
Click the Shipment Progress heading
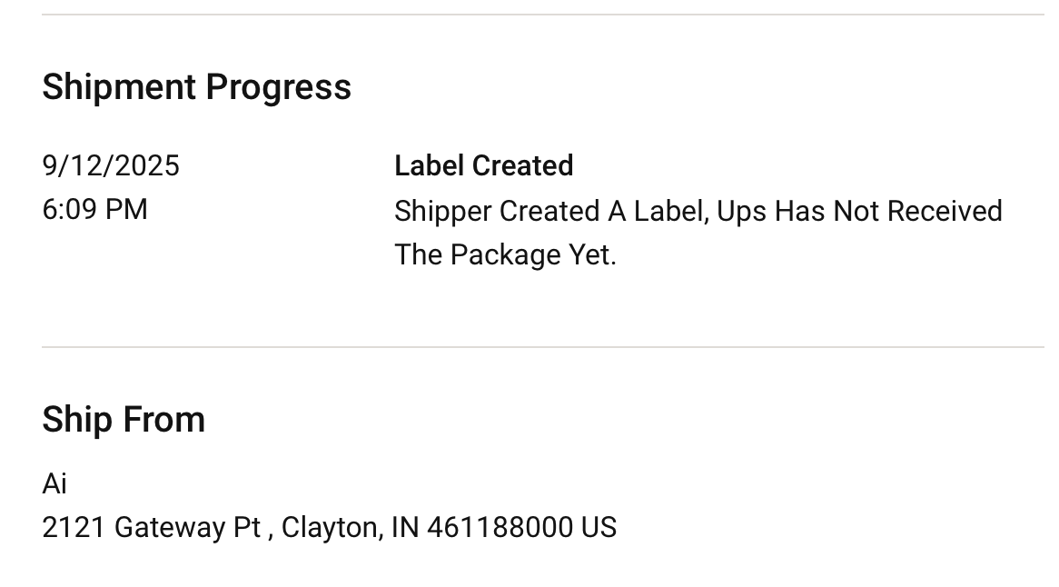pyautogui.click(x=196, y=87)
